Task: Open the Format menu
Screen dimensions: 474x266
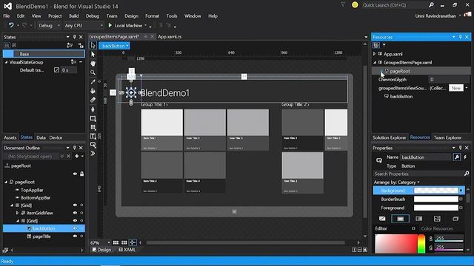Action: pos(152,16)
